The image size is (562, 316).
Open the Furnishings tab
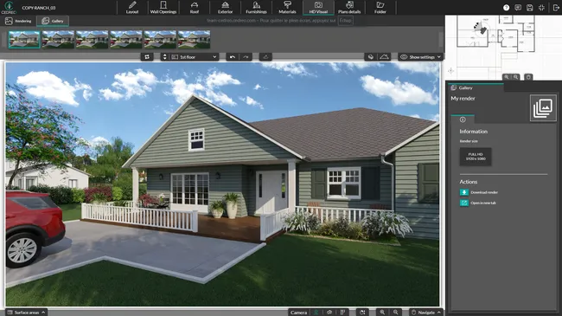pyautogui.click(x=256, y=8)
